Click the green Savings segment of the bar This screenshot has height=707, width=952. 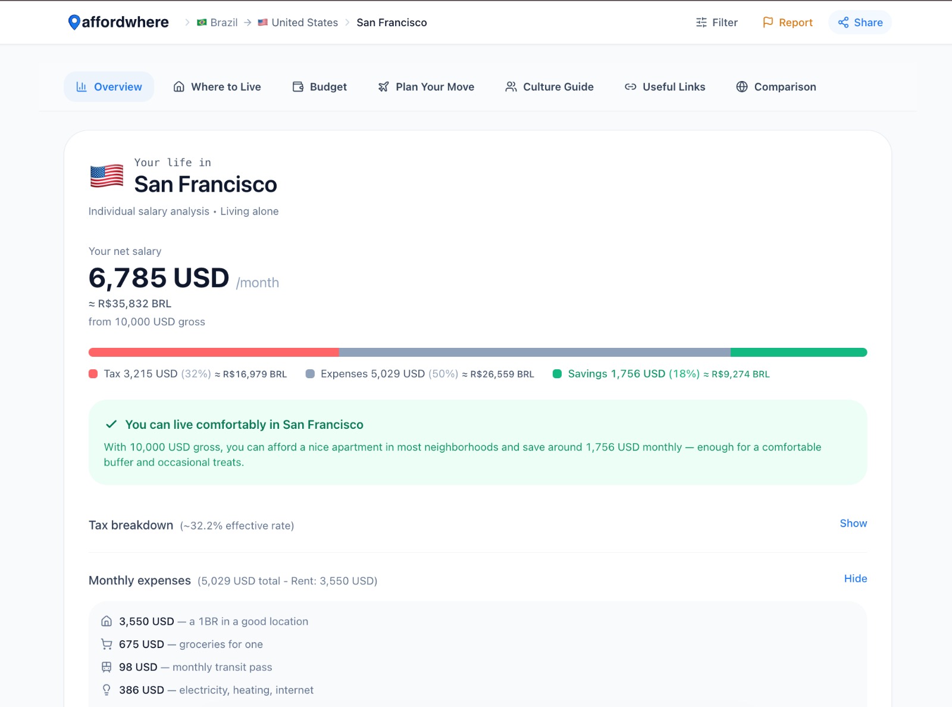pyautogui.click(x=798, y=353)
